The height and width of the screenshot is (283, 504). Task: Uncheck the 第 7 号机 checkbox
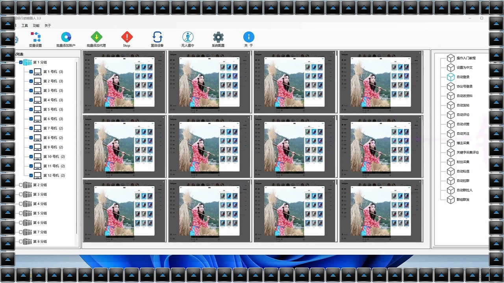pyautogui.click(x=31, y=129)
